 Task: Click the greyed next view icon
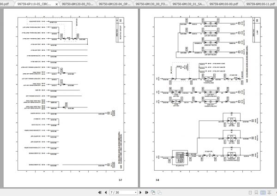pyautogui.click(x=160, y=192)
